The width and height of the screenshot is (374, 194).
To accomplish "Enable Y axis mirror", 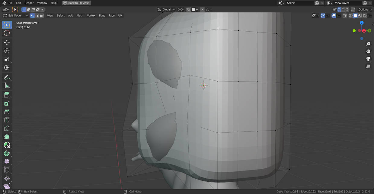I will [x=343, y=10].
